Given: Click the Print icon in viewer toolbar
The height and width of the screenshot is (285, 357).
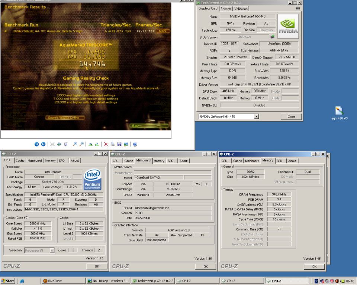Looking at the screenshot, I should coord(112,144).
